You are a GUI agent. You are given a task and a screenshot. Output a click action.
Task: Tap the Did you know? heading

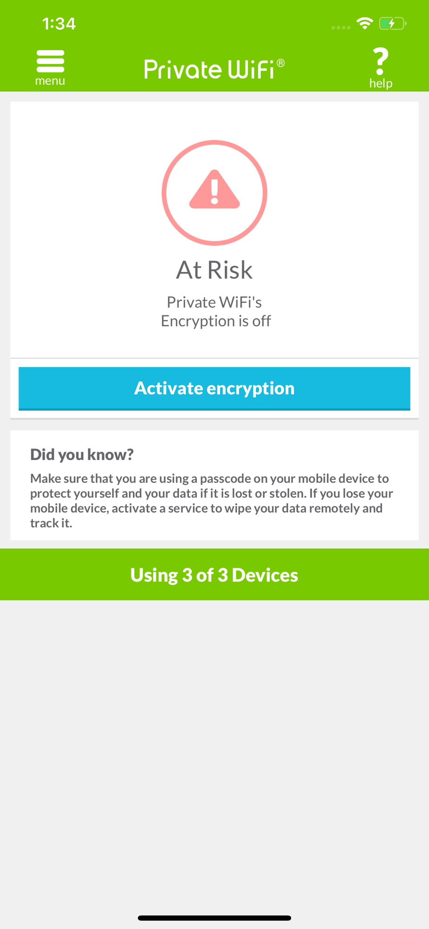coord(82,454)
